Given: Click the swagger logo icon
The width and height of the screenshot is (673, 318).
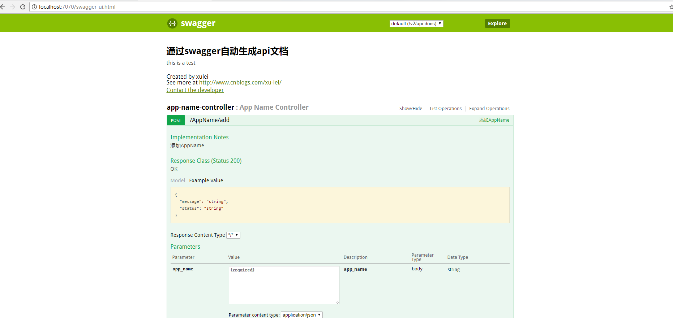Looking at the screenshot, I should [x=172, y=23].
